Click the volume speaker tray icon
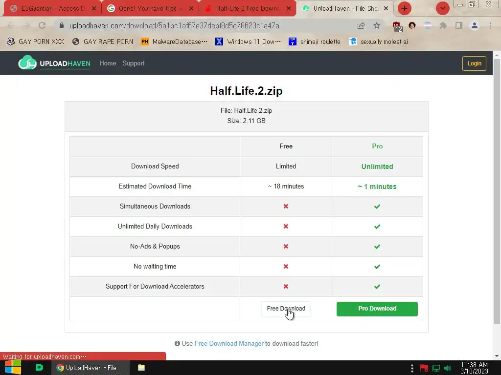501x375 pixels. coord(447,368)
